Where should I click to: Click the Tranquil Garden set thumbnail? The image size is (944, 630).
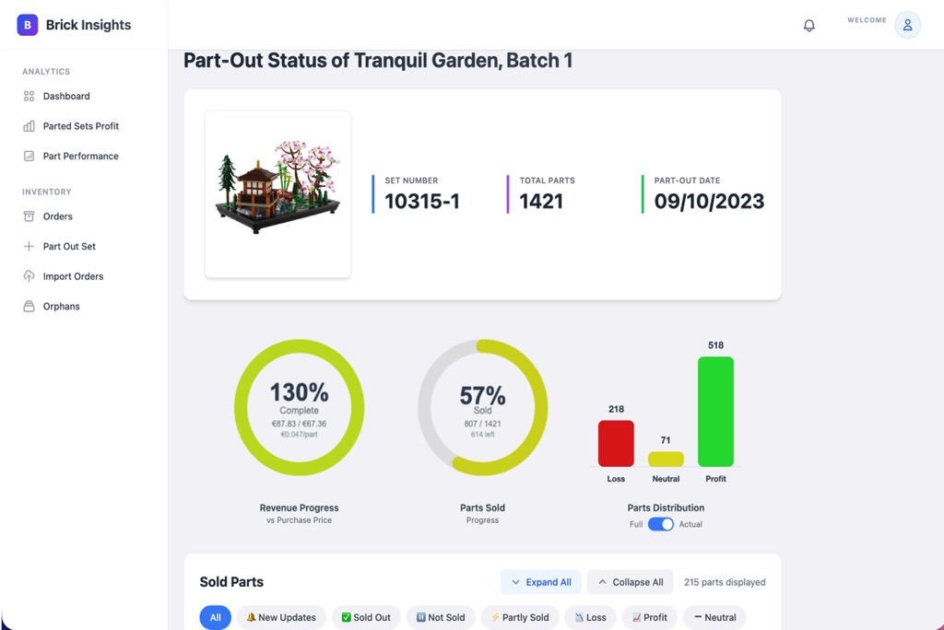[x=277, y=193]
